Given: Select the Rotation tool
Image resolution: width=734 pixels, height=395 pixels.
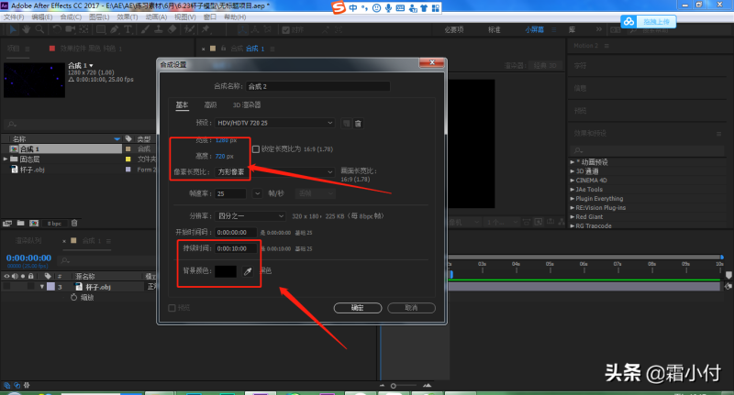Looking at the screenshot, I should tap(57, 29).
